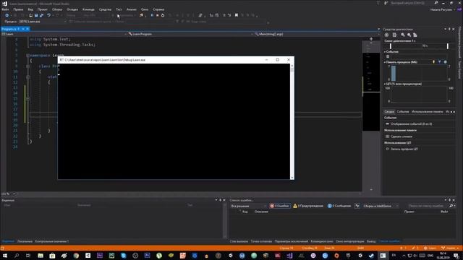Screen dimensions: 463x260
Task: Click the Код column header
Action: [245, 212]
